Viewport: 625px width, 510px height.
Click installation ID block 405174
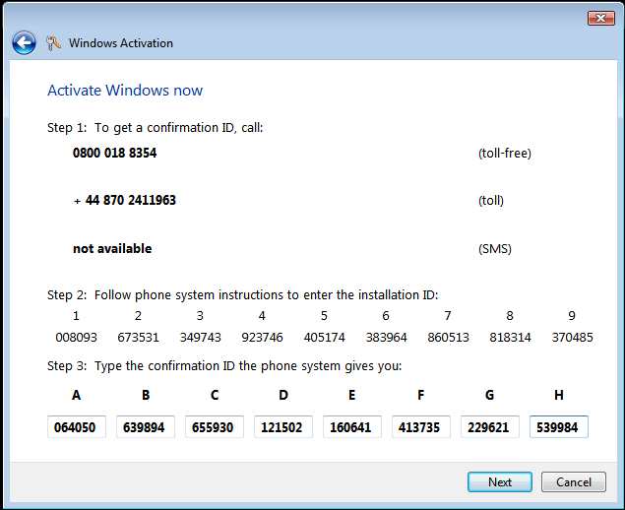pyautogui.click(x=324, y=337)
